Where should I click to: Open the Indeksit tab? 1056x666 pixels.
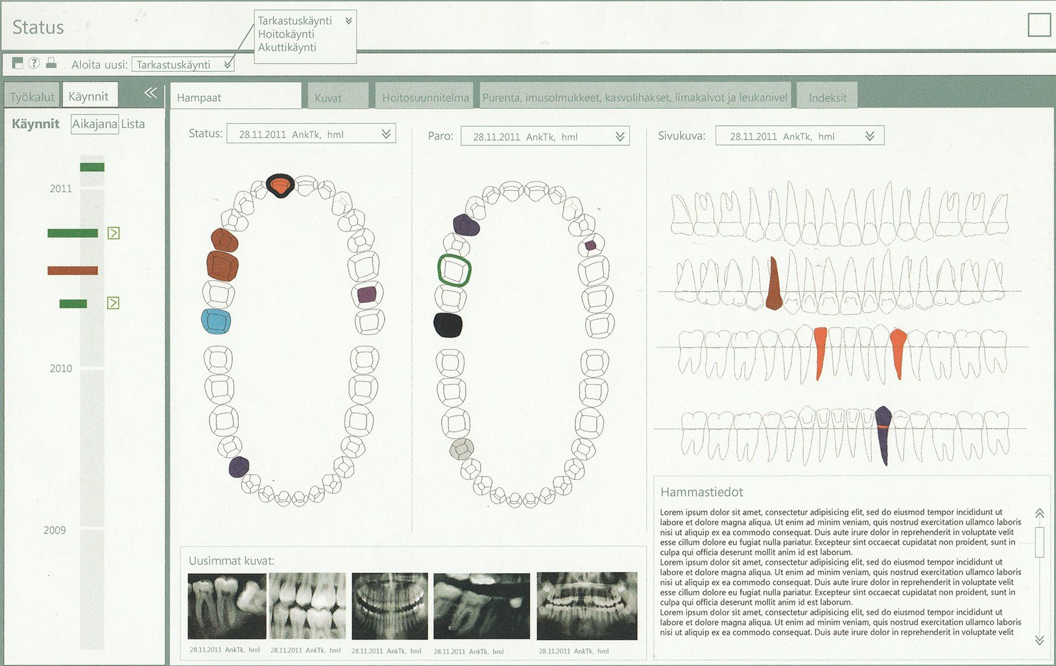coord(827,97)
